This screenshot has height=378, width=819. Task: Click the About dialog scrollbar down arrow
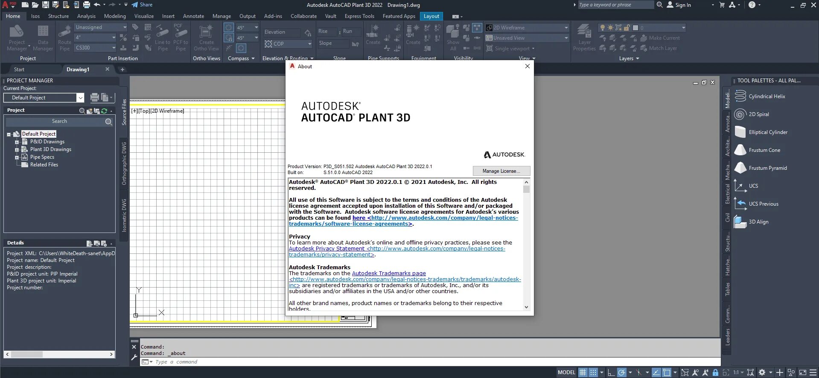point(526,307)
